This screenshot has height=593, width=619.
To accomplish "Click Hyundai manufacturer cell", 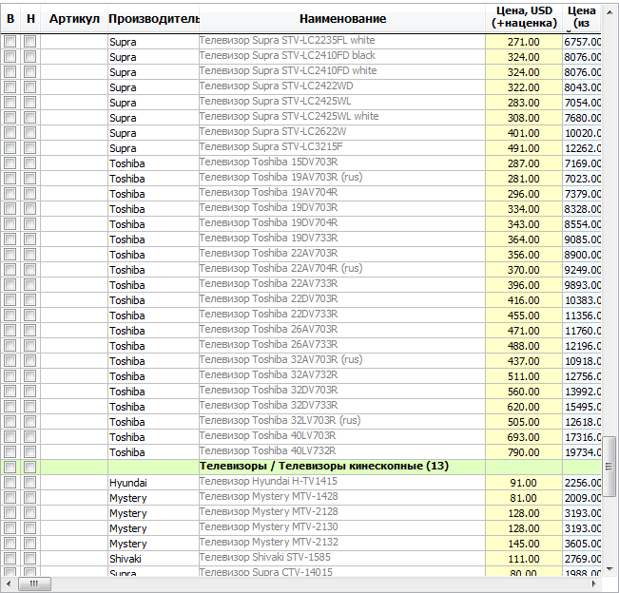I will click(x=154, y=483).
